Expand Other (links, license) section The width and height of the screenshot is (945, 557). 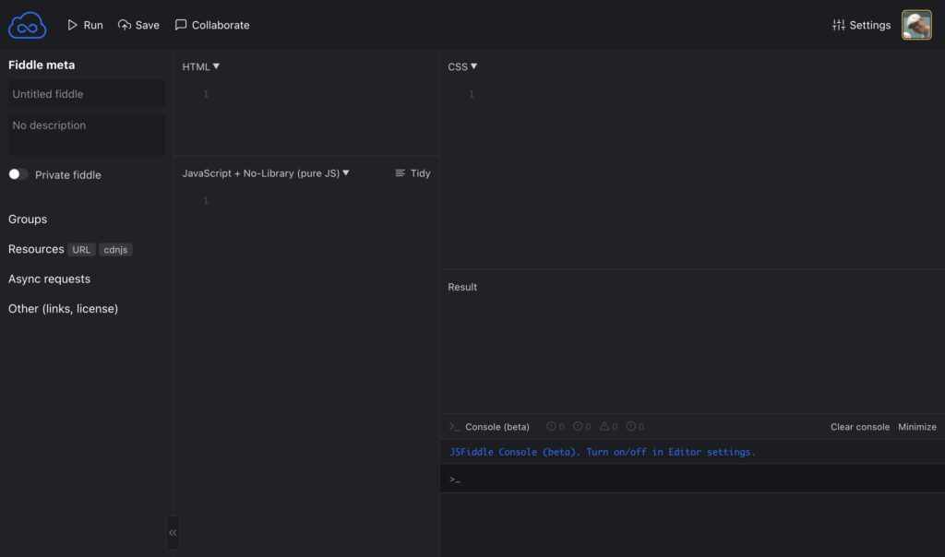(x=63, y=309)
